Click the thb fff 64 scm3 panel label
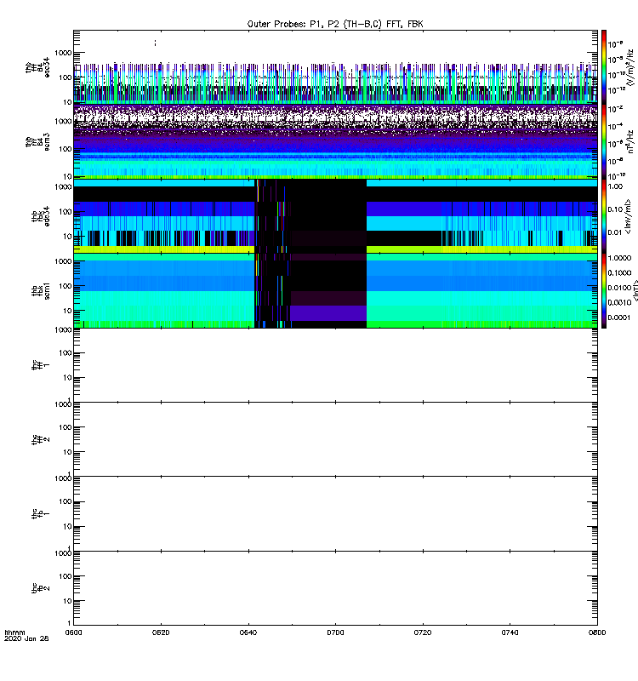Viewport: 638px width, 681px height. (x=37, y=142)
